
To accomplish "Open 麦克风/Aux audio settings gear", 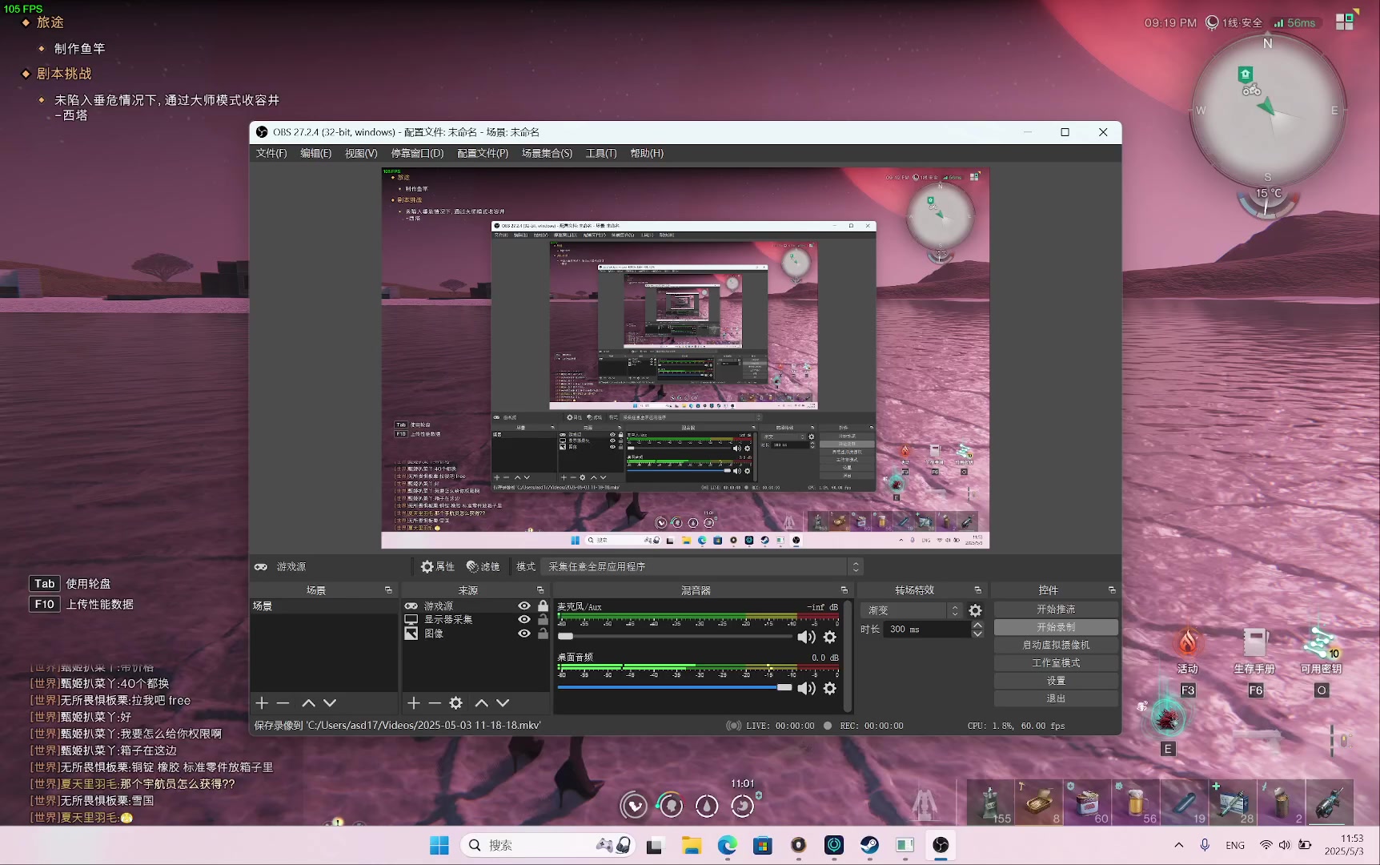I will [830, 637].
